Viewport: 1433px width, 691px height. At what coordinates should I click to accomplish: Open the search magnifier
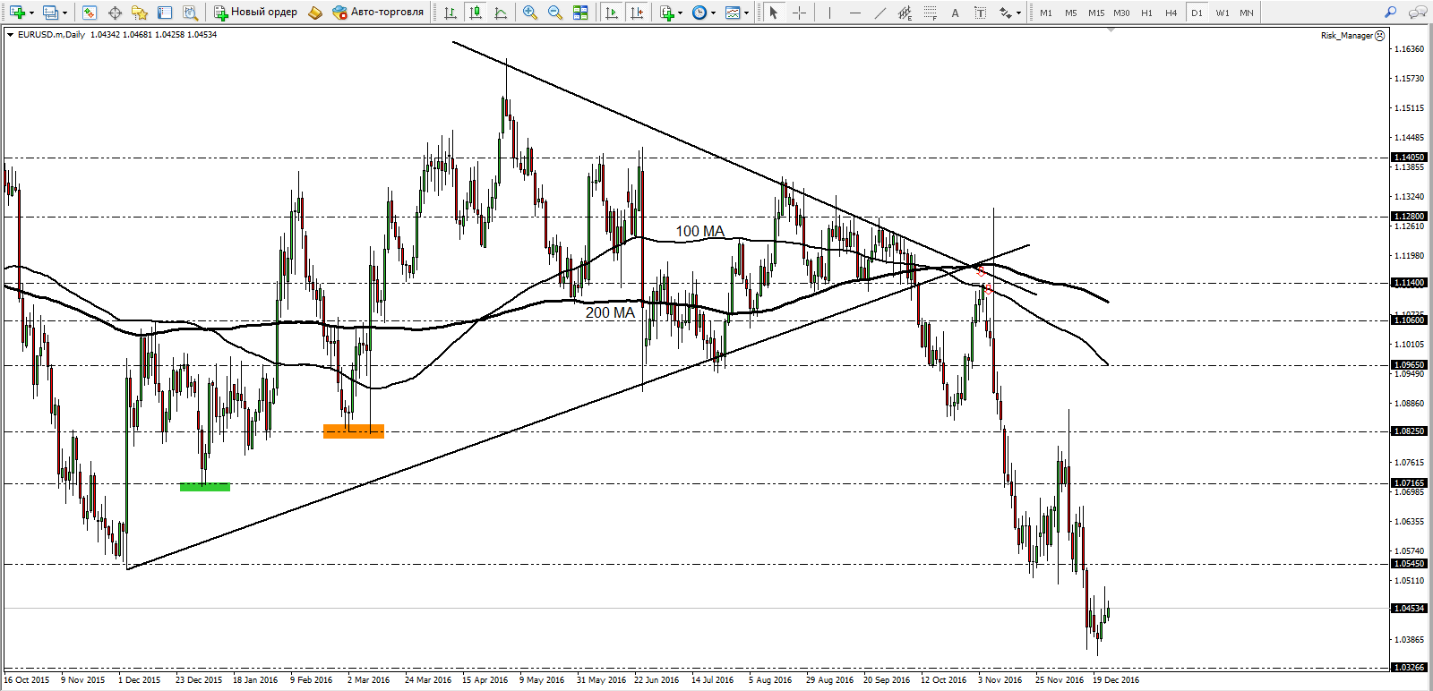1391,13
